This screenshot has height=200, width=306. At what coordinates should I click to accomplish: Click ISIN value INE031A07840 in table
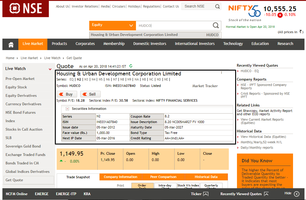(x=107, y=122)
